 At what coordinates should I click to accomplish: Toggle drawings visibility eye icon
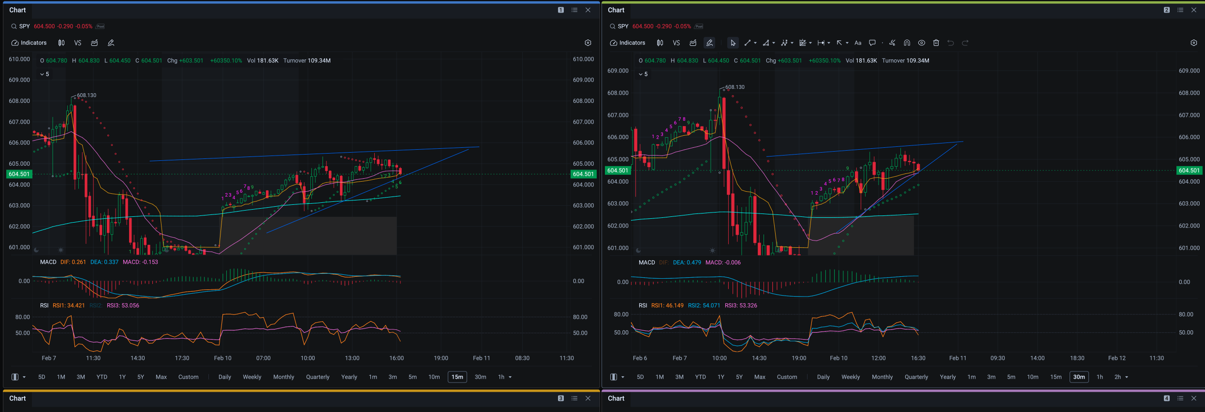(x=922, y=43)
